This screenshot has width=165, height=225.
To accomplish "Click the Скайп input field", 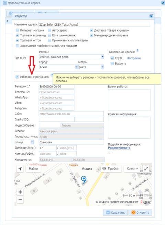I will (57, 119).
